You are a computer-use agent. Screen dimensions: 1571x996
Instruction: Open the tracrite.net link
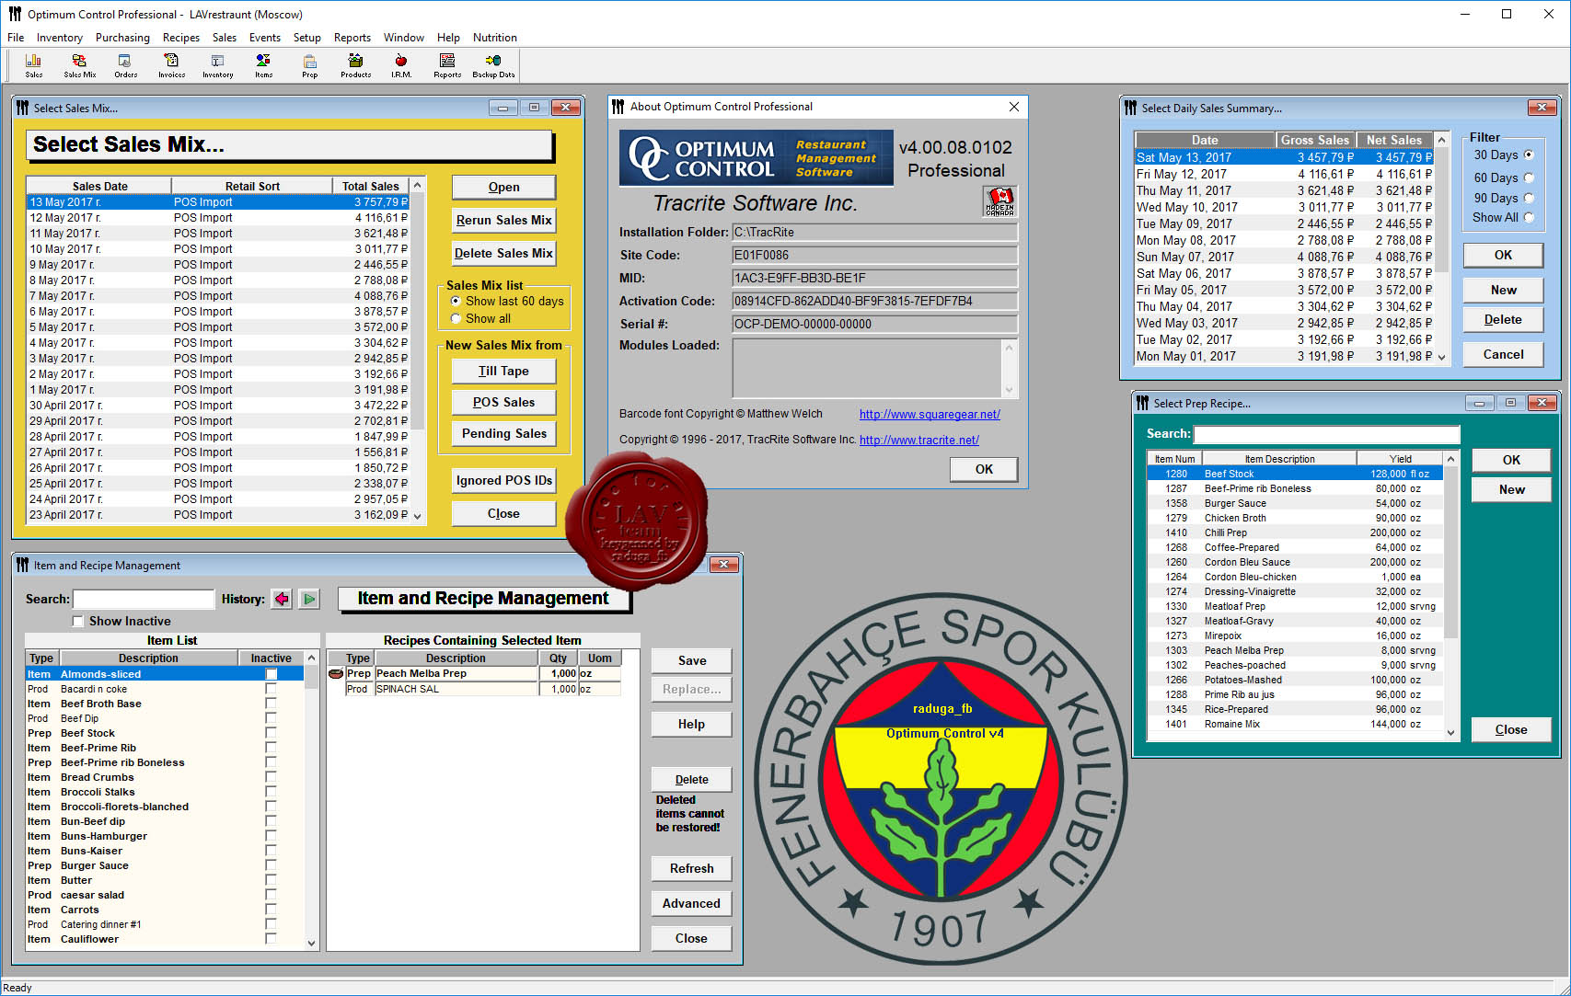pos(919,440)
